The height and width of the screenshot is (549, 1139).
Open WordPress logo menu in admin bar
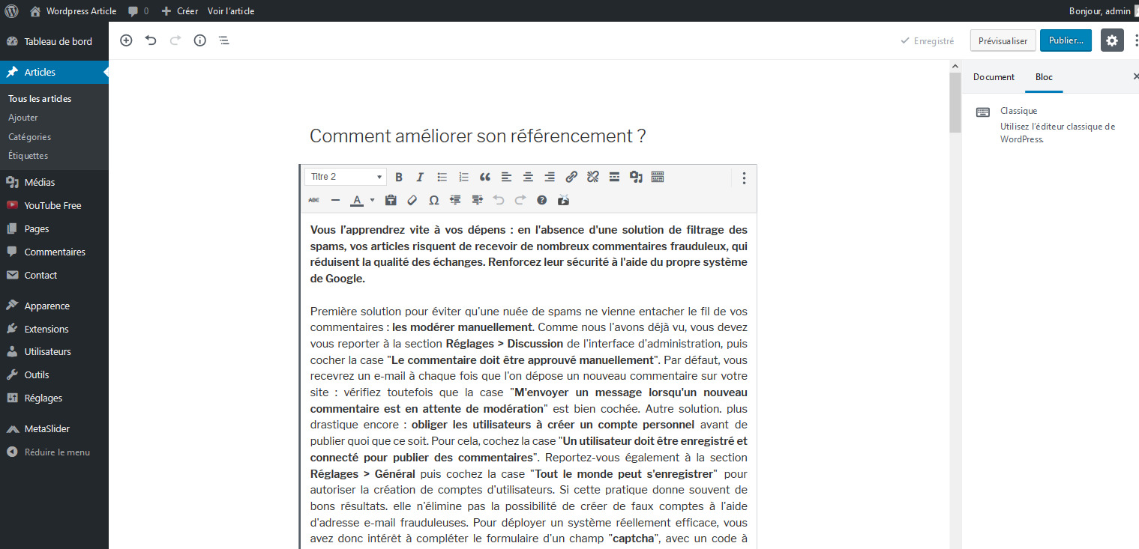click(x=11, y=11)
